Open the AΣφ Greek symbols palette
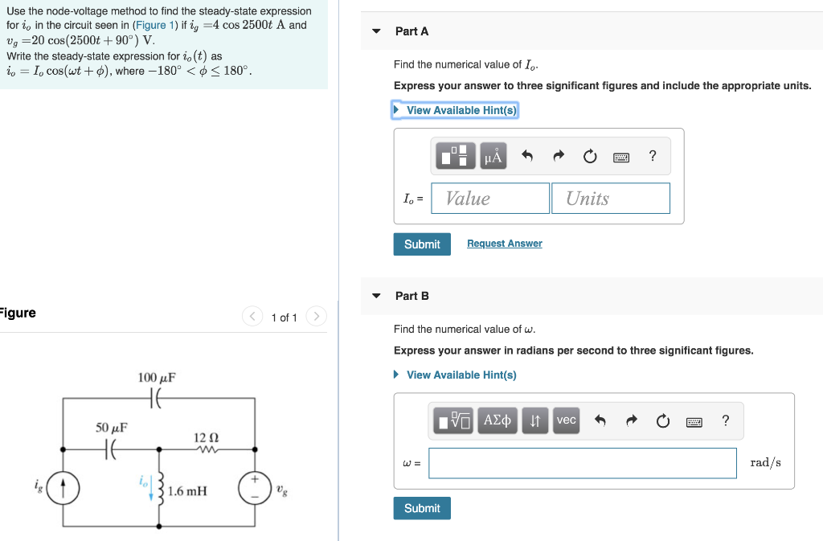This screenshot has height=541, width=823. coord(497,420)
